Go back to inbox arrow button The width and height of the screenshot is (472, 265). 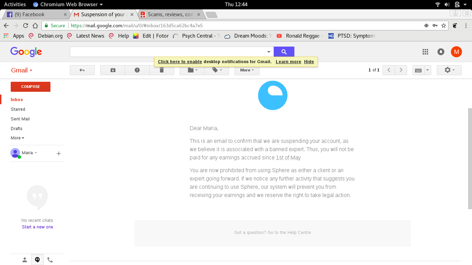pyautogui.click(x=82, y=70)
